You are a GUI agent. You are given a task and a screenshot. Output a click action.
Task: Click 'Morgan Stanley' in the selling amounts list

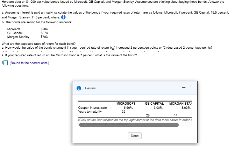(x=18, y=37)
